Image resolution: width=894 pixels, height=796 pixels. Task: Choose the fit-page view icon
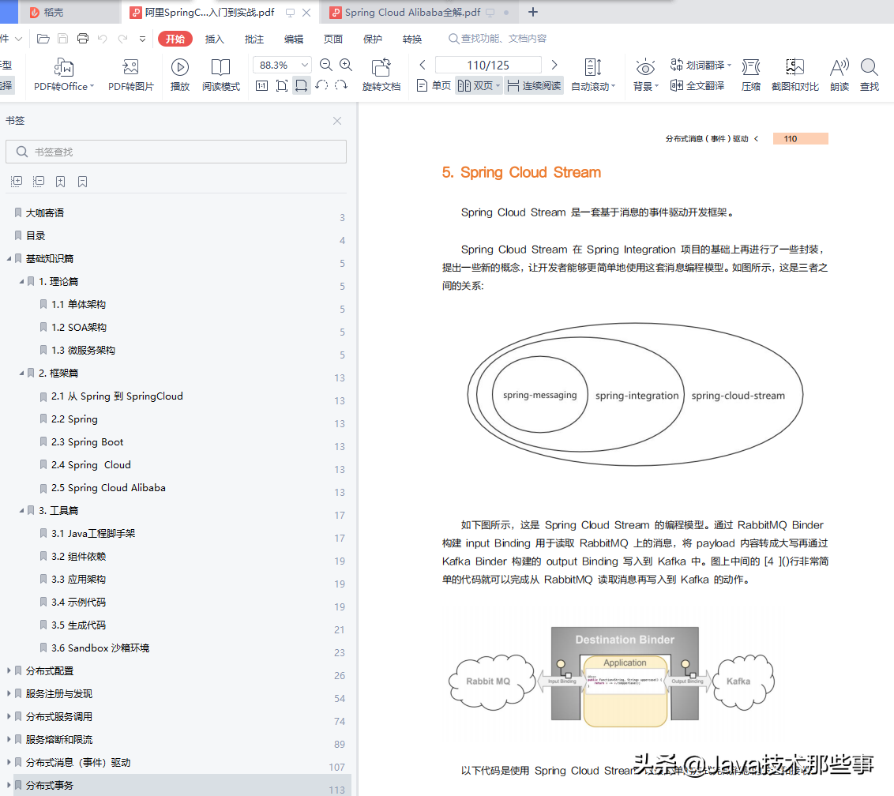pyautogui.click(x=282, y=86)
